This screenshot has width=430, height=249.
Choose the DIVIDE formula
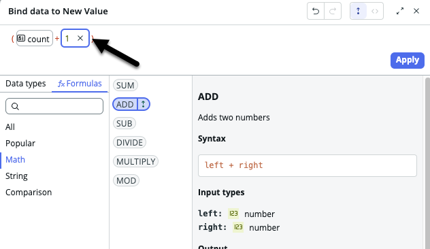(129, 143)
